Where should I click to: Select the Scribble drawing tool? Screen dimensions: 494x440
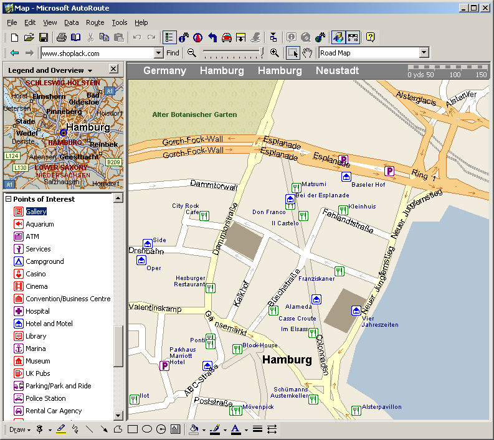pyautogui.click(x=75, y=429)
